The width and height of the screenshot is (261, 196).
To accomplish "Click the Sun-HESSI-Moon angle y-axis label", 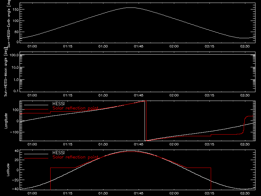I will coord(6,72).
